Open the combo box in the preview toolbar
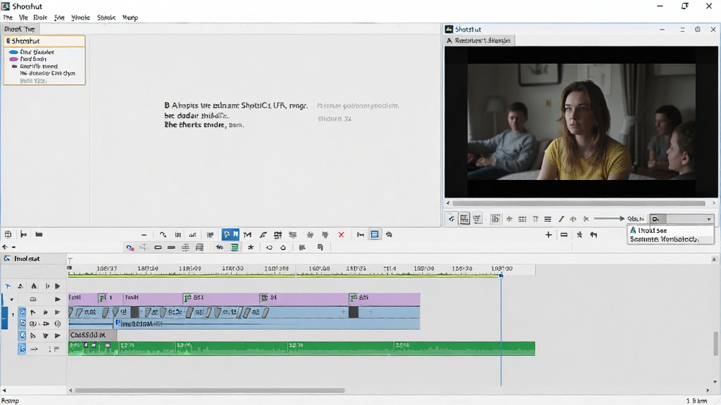The width and height of the screenshot is (721, 405). click(x=682, y=219)
